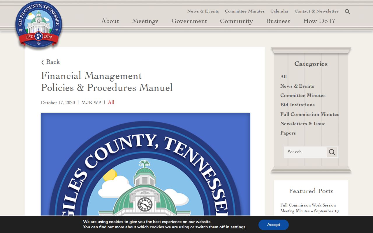373x233 pixels.
Task: Click the red All category tag
Action: 111,102
